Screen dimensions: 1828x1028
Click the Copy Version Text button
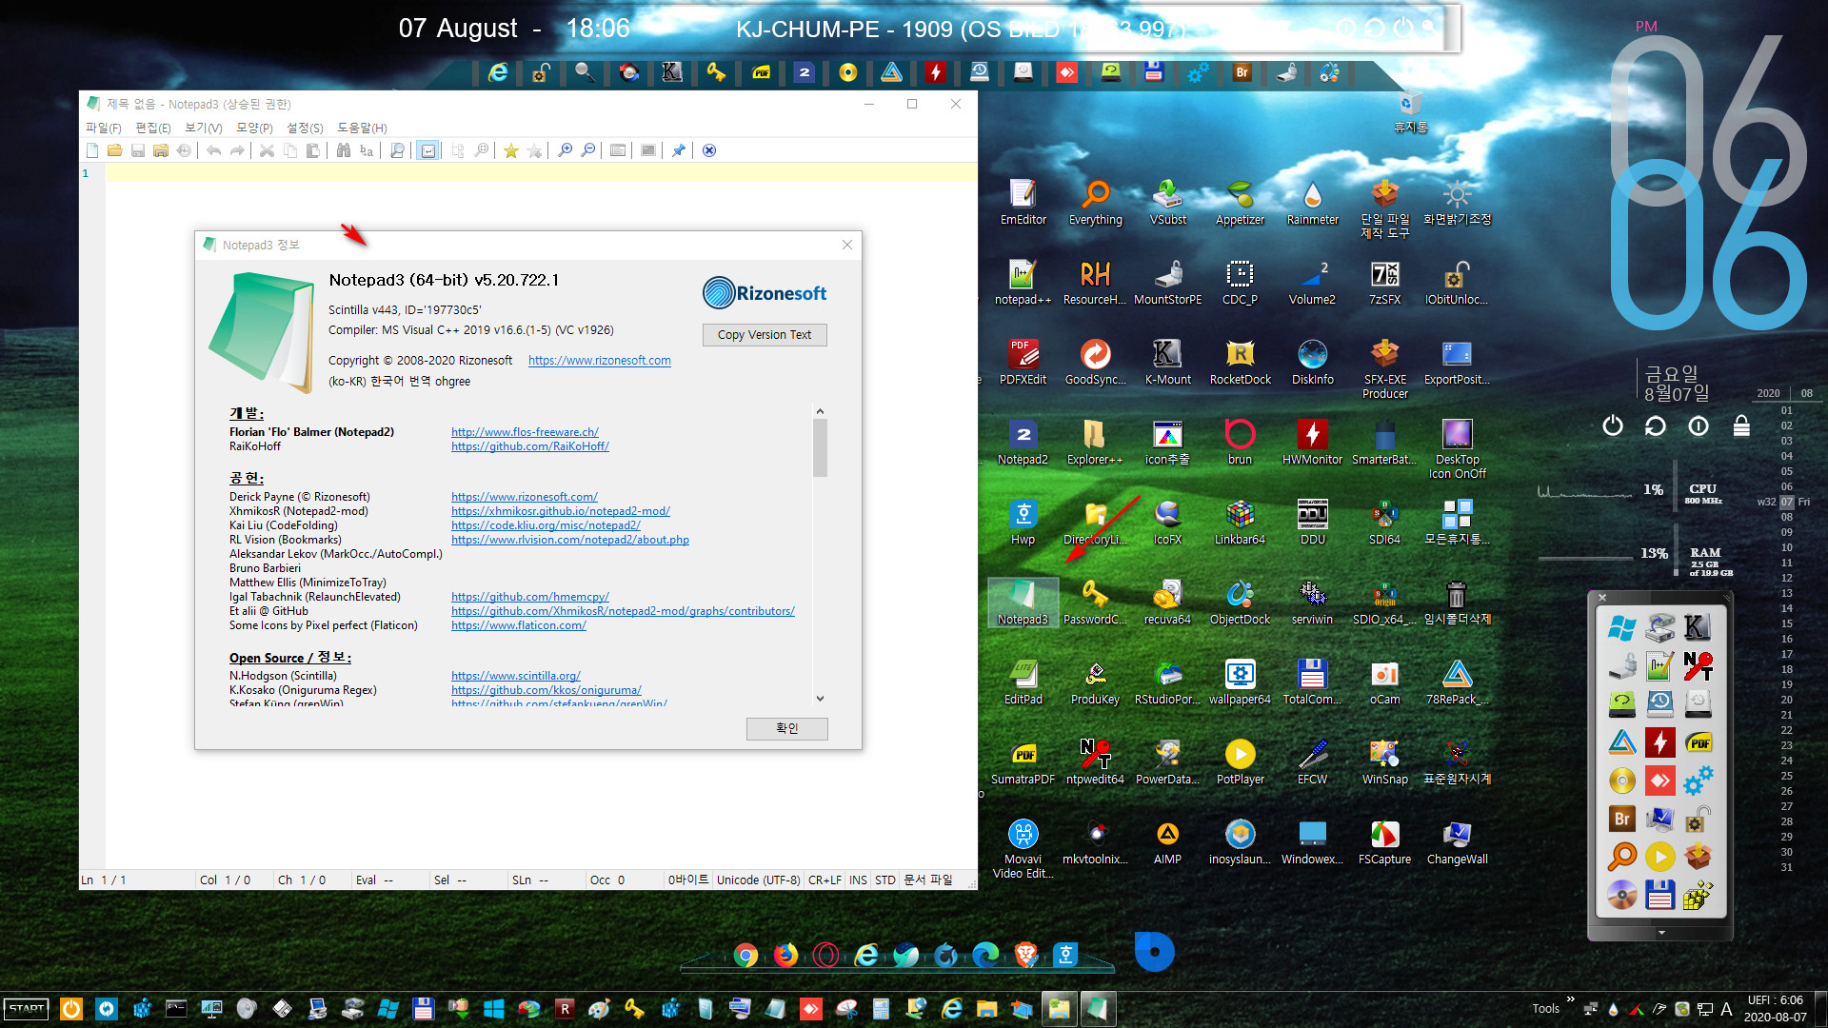[x=765, y=335]
